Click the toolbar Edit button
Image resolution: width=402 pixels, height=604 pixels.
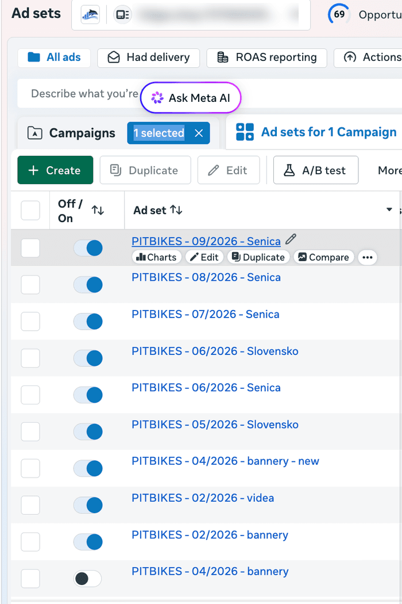[x=229, y=170]
